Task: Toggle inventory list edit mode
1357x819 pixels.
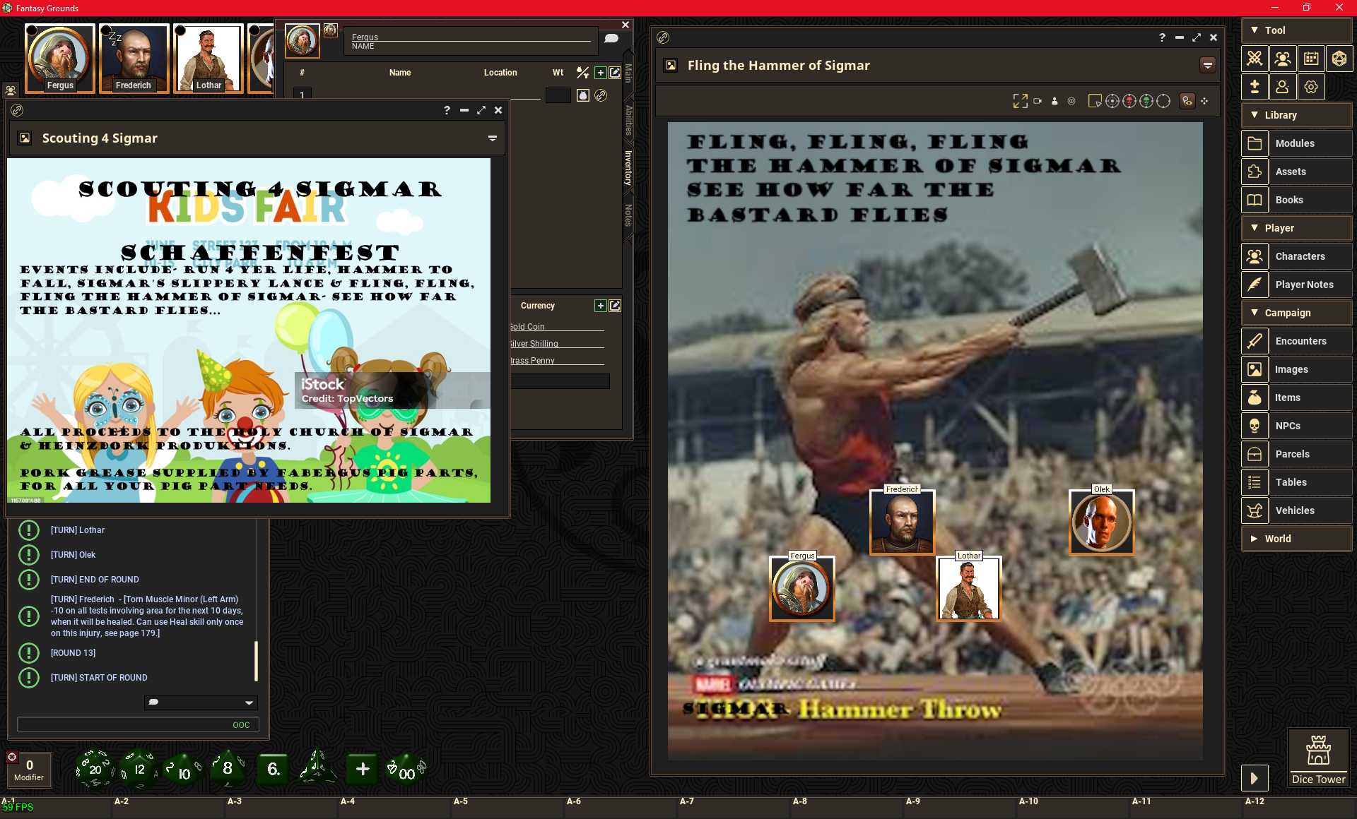Action: click(615, 73)
